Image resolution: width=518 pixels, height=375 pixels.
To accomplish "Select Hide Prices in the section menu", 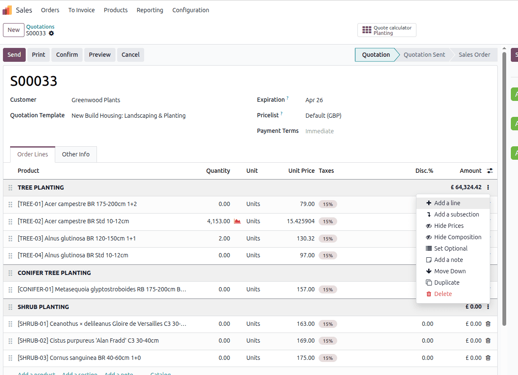I will (x=449, y=226).
